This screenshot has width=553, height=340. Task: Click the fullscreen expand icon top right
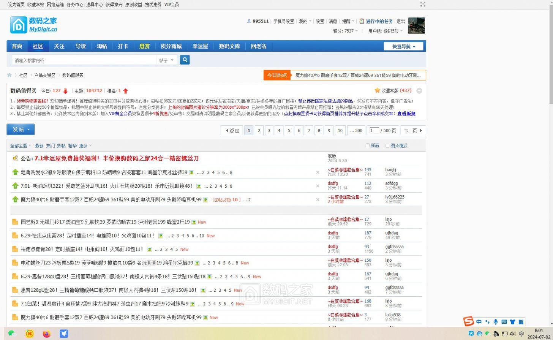(423, 4)
